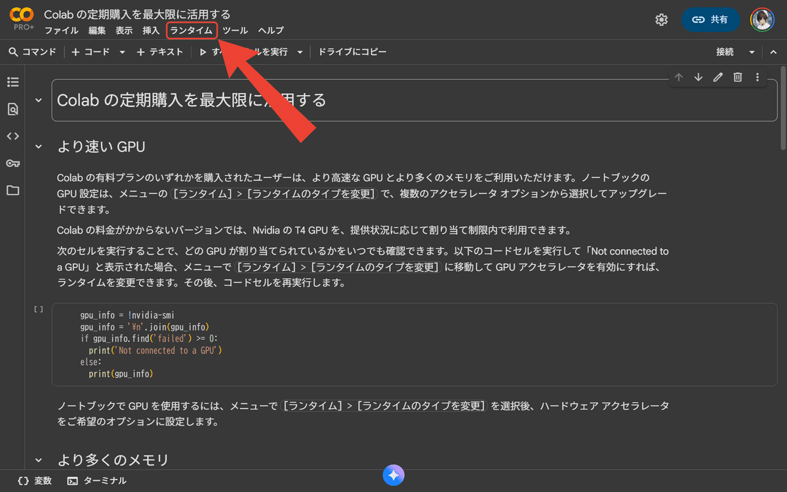
Task: Open the dropdown arrow beside コード
Action: point(122,52)
